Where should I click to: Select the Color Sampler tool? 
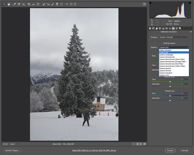19,4
